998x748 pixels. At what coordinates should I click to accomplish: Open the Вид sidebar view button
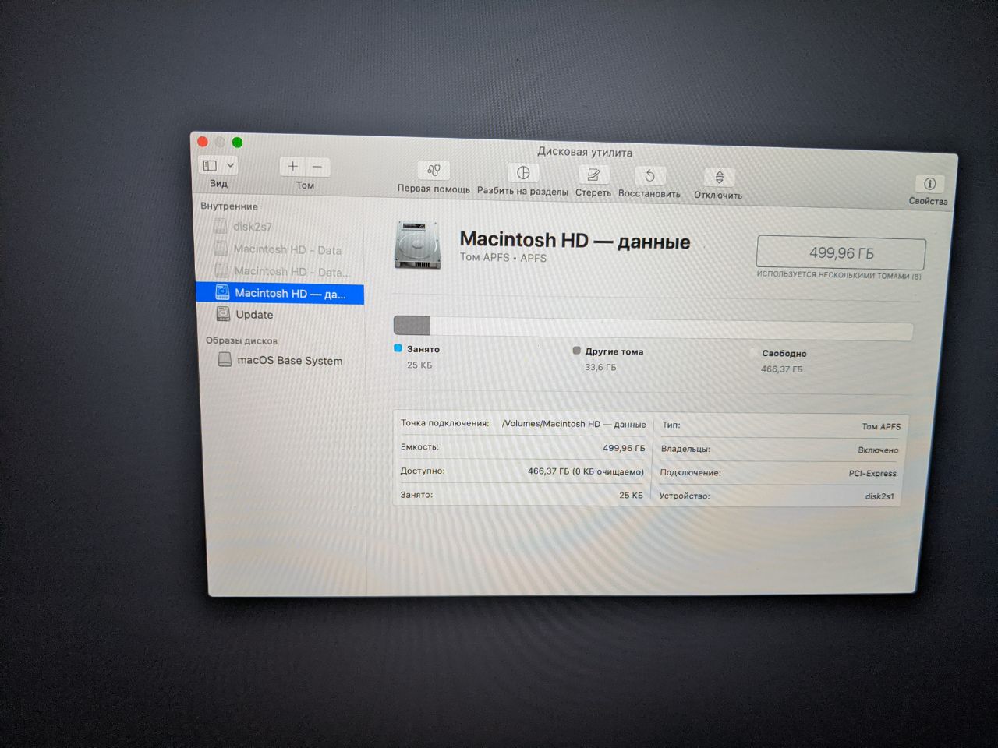210,165
